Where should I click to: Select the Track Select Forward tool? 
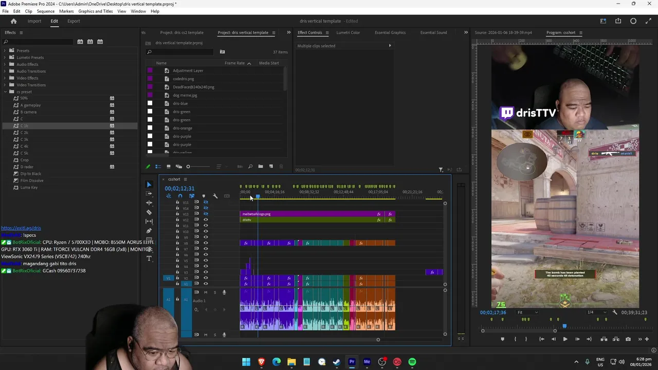(x=149, y=194)
